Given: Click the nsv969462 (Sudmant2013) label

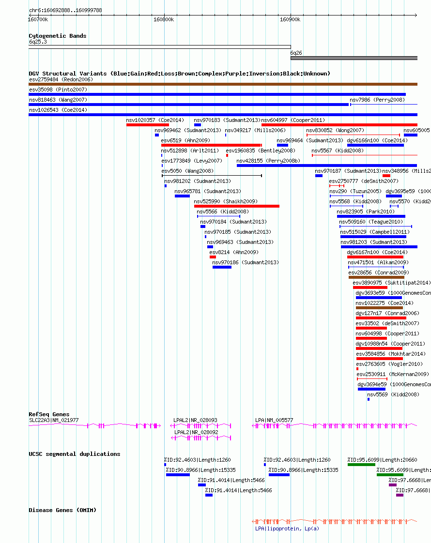Looking at the screenshot, I should 188,130.
